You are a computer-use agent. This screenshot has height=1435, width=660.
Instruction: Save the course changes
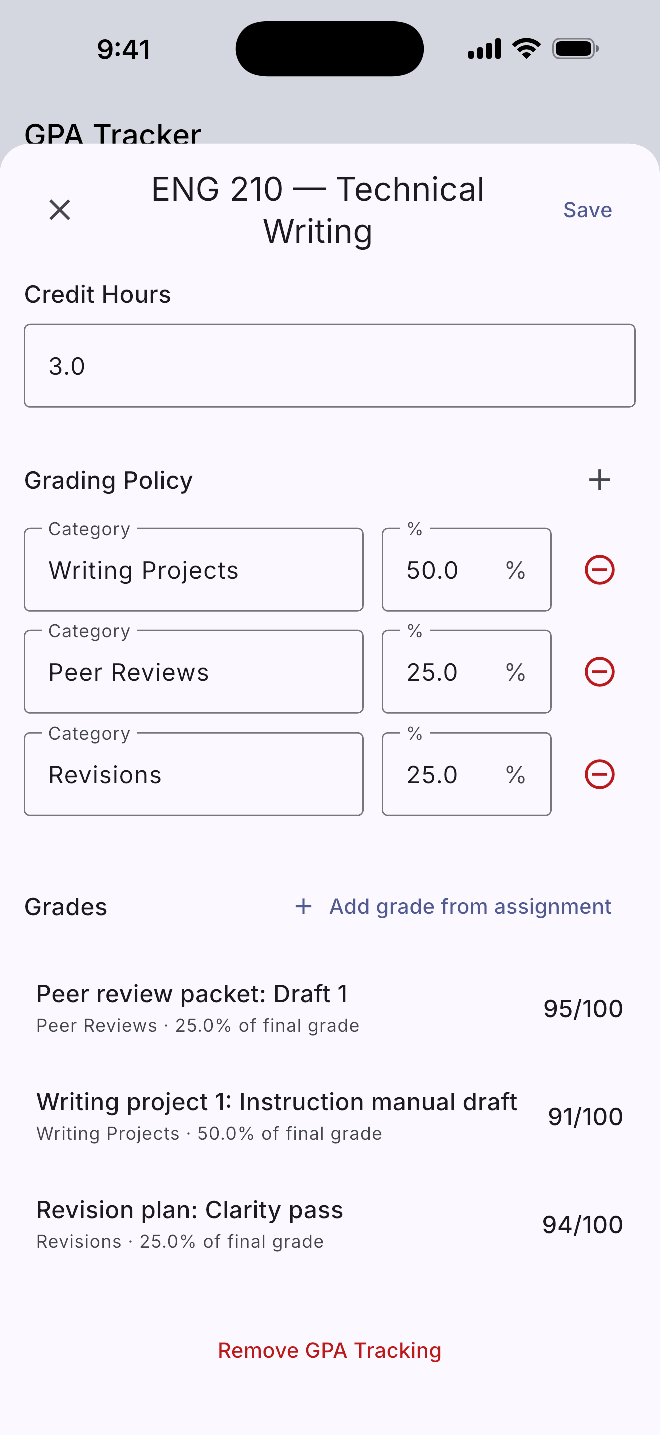(587, 210)
